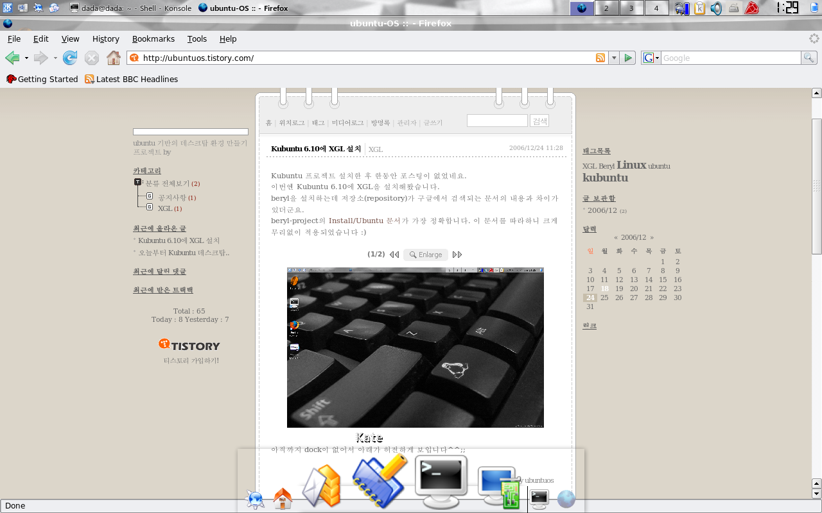This screenshot has height=513, width=822.
Task: Reload the current page
Action: coord(70,58)
